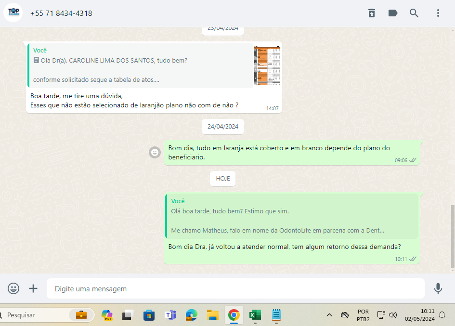Open File Explorer from the taskbar

213,315
